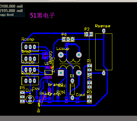Select the Lcoup designator text
137x121 pixels.
[x=63, y=49]
